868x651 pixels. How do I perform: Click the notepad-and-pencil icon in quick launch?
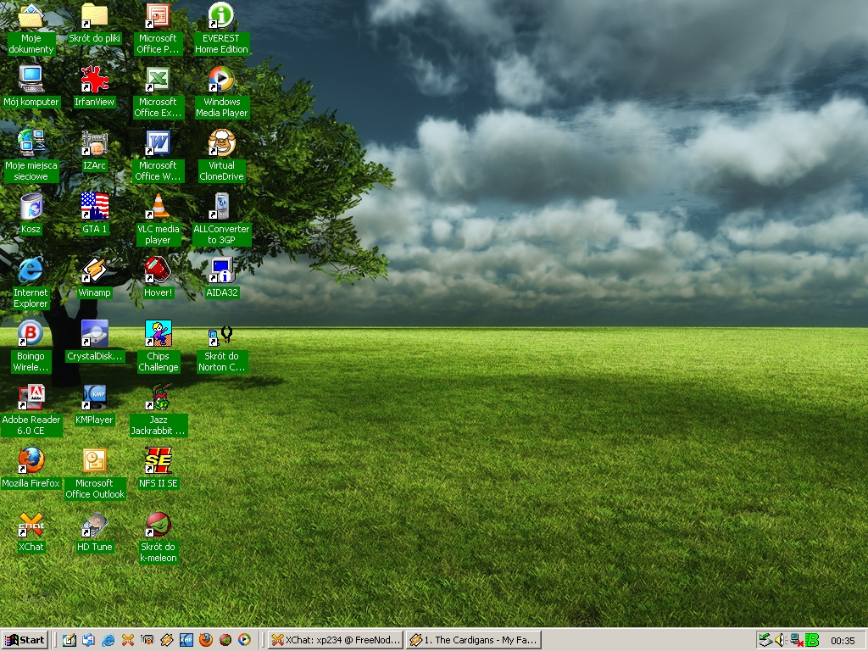pyautogui.click(x=69, y=640)
